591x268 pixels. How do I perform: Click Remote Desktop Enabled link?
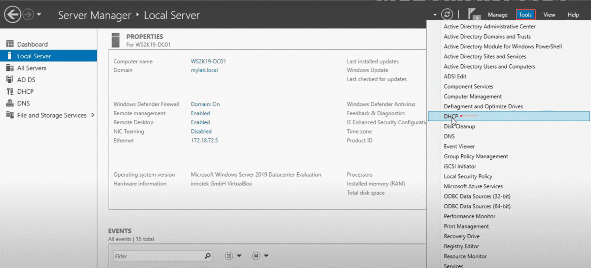click(200, 122)
